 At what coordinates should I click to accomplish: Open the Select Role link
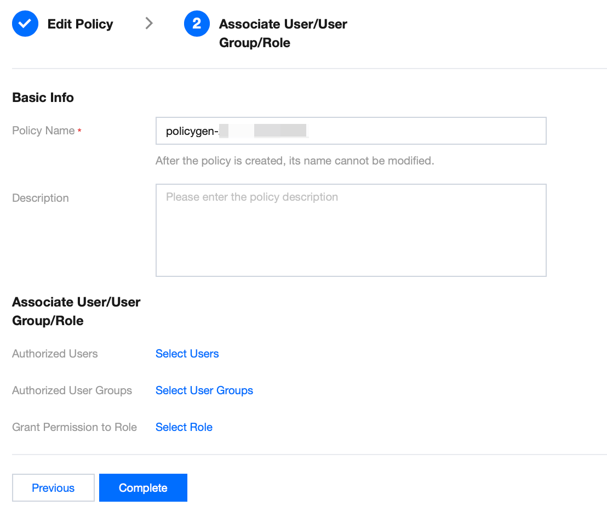(184, 427)
